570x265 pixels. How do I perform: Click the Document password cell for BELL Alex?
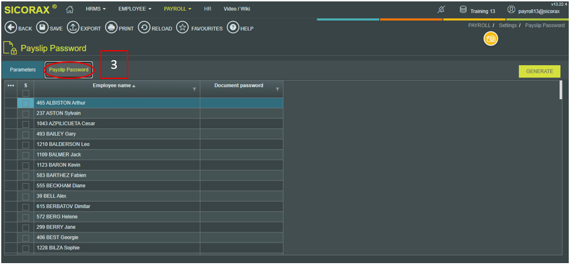click(x=241, y=196)
